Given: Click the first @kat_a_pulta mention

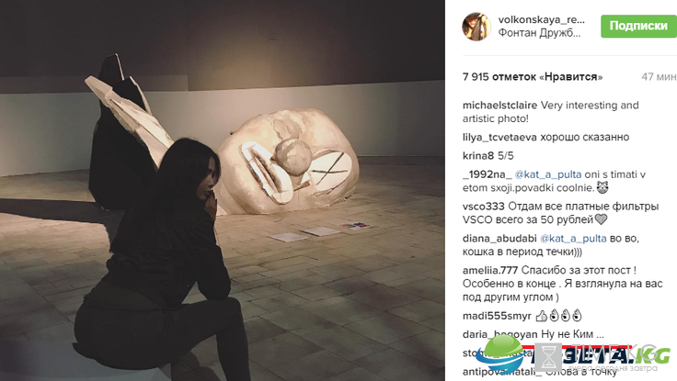Looking at the screenshot, I should (x=548, y=174).
